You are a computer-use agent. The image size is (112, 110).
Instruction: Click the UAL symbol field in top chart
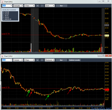point(7,6)
